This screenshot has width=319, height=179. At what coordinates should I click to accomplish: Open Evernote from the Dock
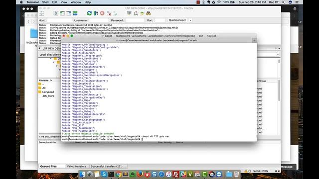pyautogui.click(x=133, y=174)
